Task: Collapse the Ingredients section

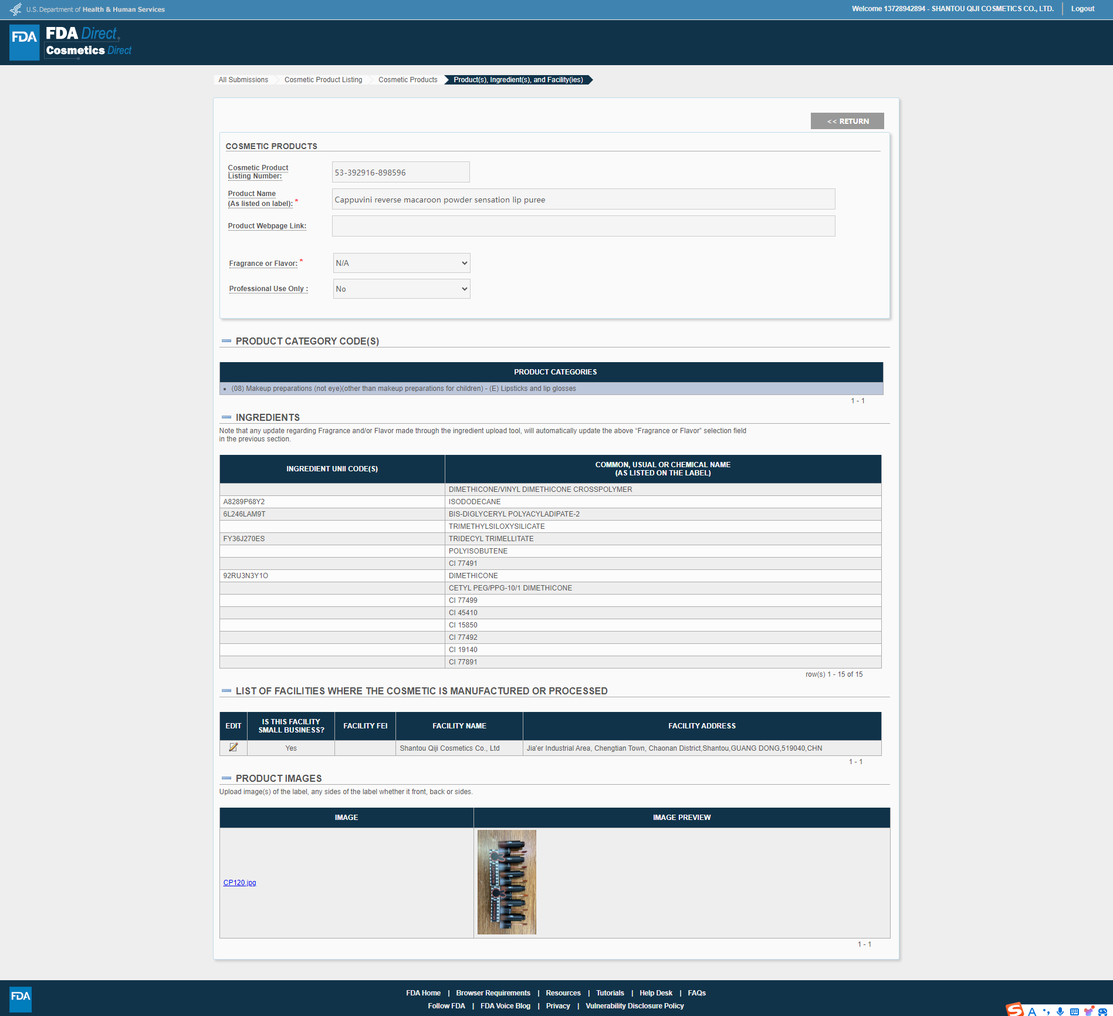Action: pos(226,417)
